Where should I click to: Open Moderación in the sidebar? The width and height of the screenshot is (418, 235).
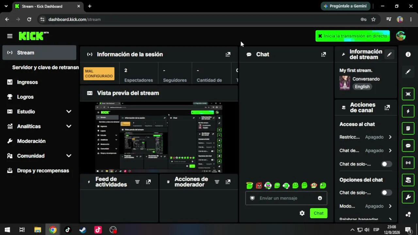click(39, 141)
